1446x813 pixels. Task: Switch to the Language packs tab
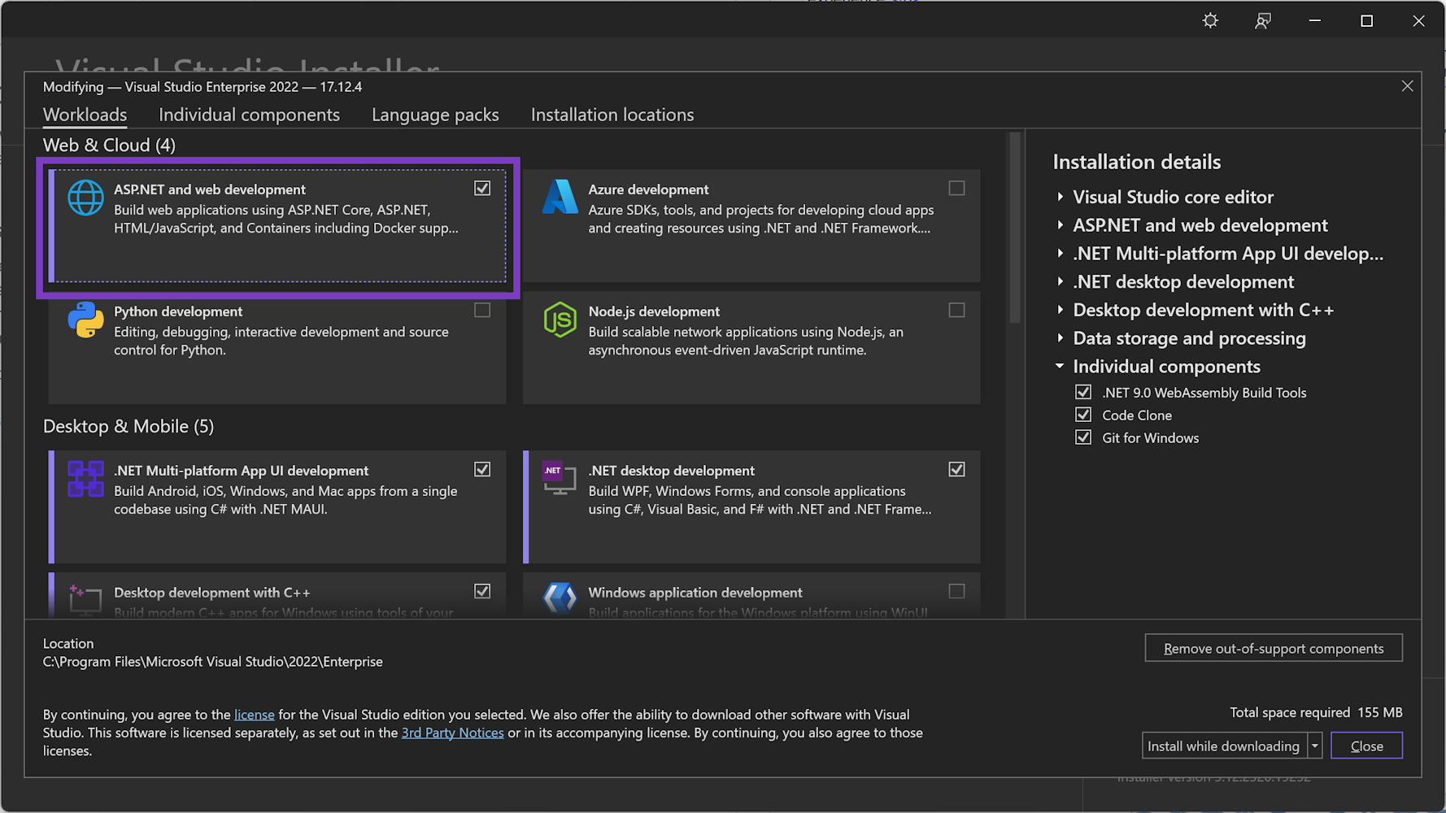click(435, 115)
